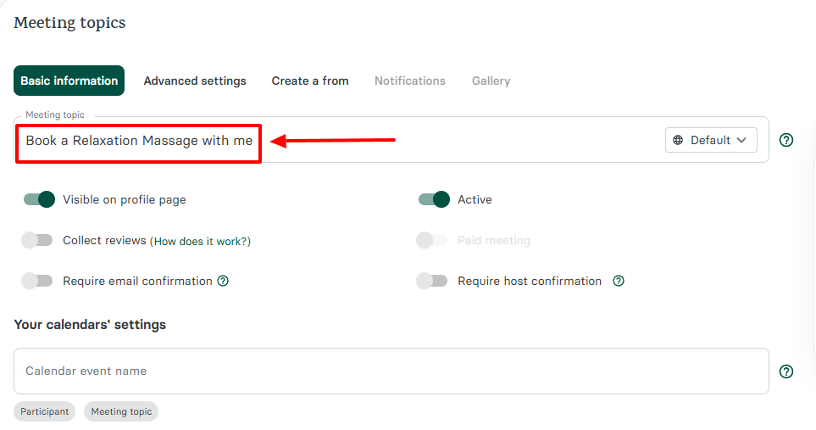Open the Default language dropdown
Screen dimensions: 816x430
pos(710,141)
